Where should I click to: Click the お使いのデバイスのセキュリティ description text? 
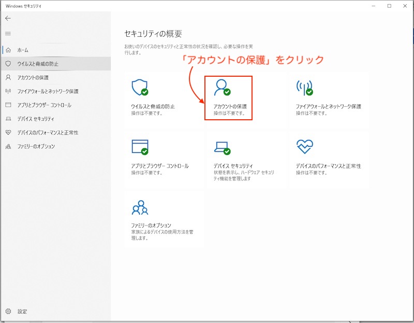coord(188,49)
